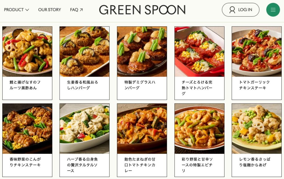Open the green hamburger menu button
This screenshot has height=179, width=284.
click(x=273, y=10)
